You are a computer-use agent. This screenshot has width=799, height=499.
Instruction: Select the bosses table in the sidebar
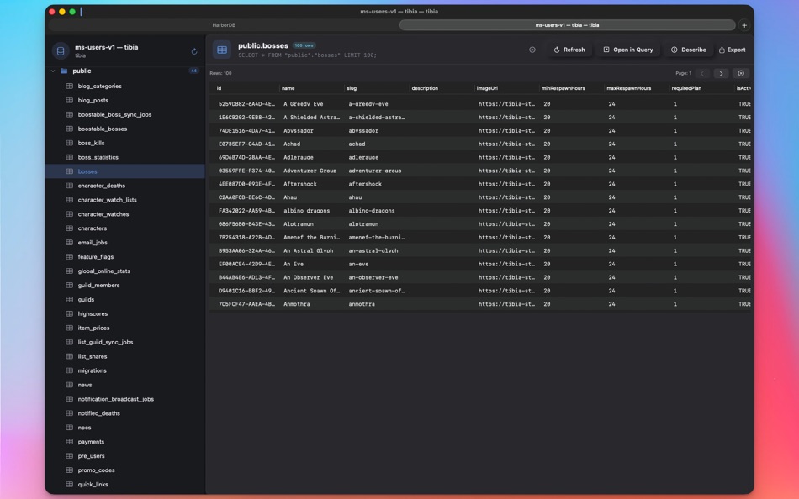coord(87,171)
